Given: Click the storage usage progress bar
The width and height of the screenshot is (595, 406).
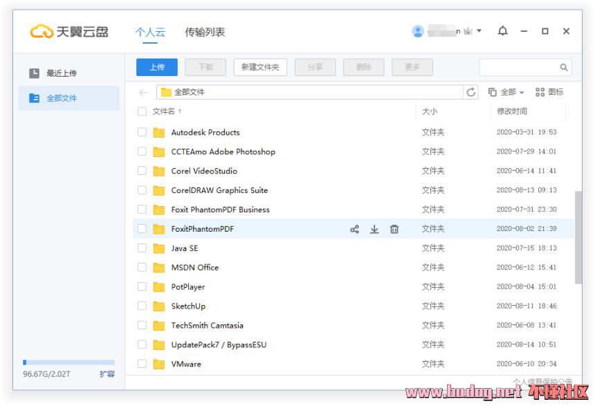Looking at the screenshot, I should tap(68, 362).
